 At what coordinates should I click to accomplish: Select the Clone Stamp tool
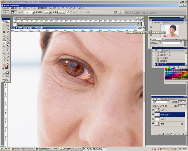pyautogui.click(x=4, y=39)
